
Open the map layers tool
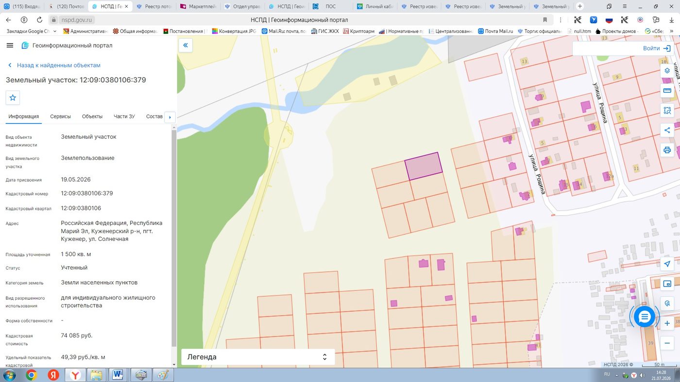667,70
